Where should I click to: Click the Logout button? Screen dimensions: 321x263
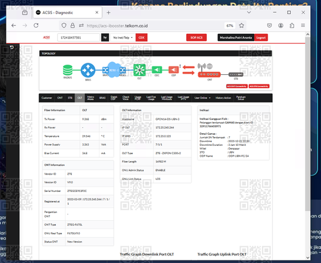coord(261,38)
